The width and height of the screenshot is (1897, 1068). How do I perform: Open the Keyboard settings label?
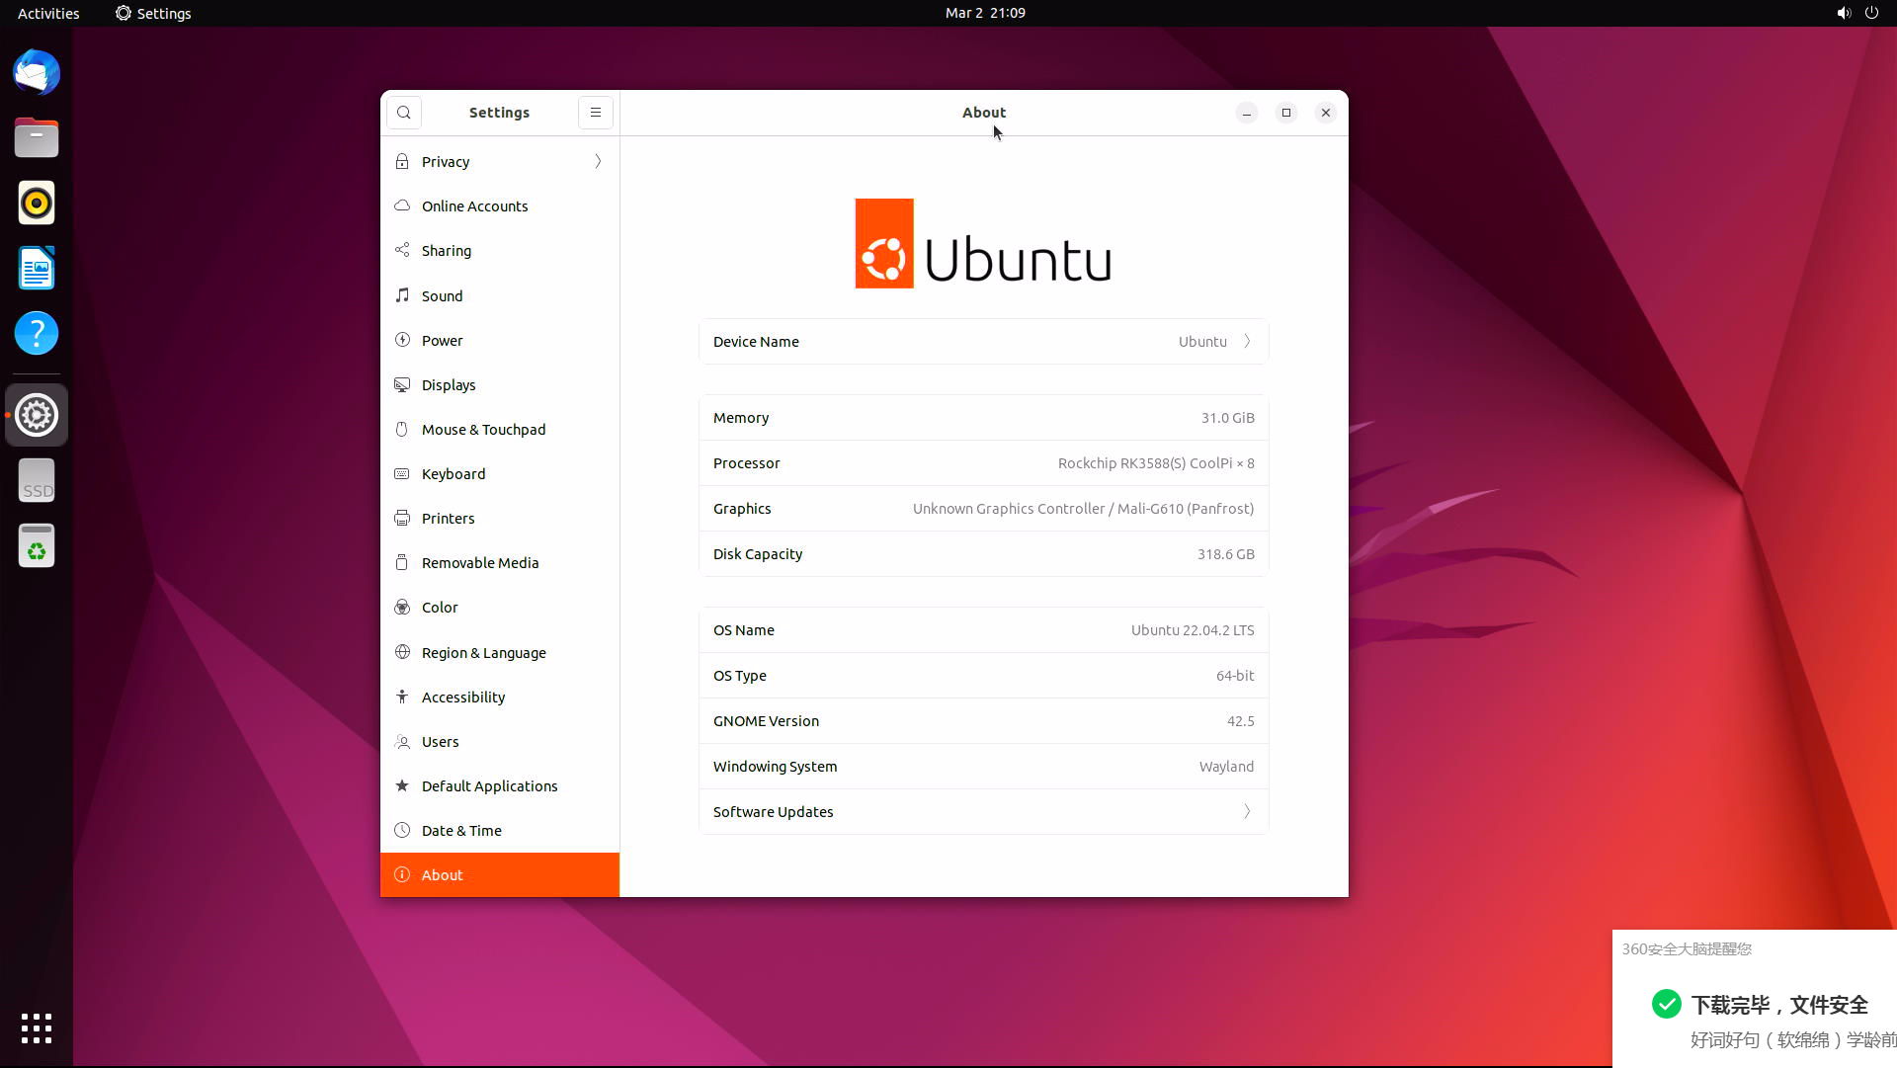point(454,474)
